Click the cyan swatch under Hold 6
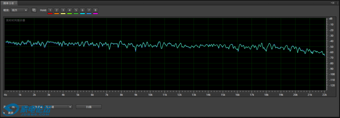The image size is (340, 118). pos(82,14)
